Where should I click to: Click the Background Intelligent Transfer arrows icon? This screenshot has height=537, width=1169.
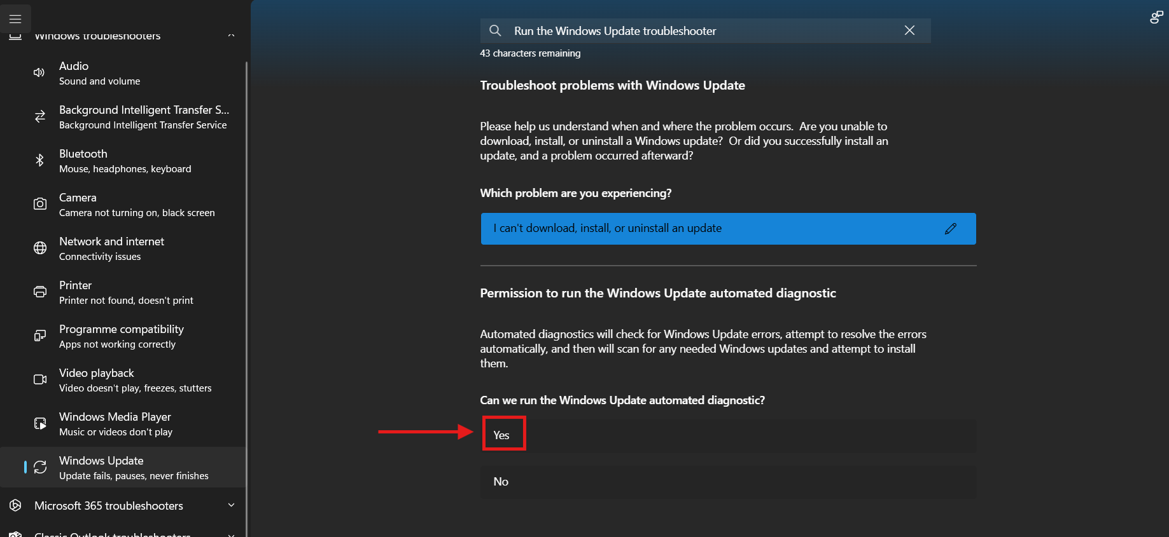click(39, 116)
